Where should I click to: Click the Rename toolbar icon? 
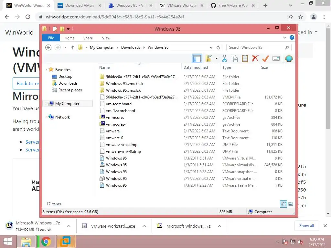tap(276, 58)
